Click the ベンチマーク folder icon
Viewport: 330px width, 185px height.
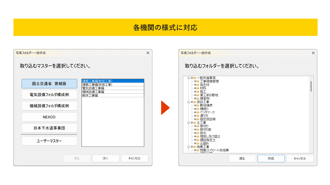198,112
